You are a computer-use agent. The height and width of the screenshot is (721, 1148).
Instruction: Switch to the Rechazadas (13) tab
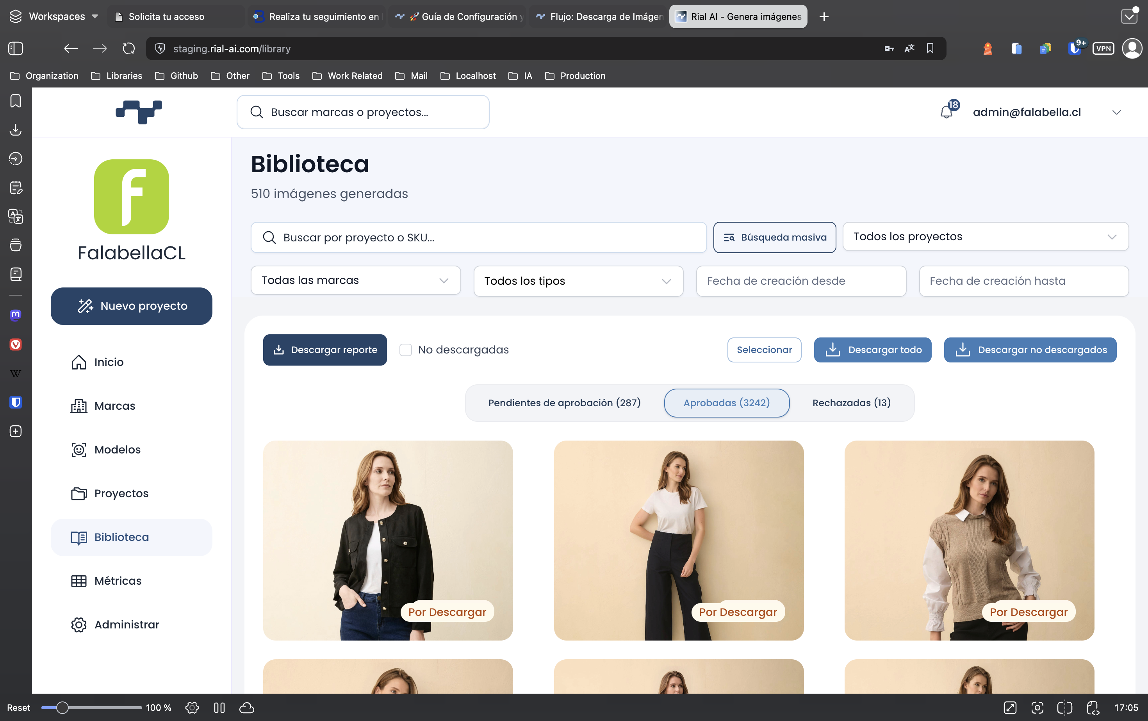tap(852, 403)
